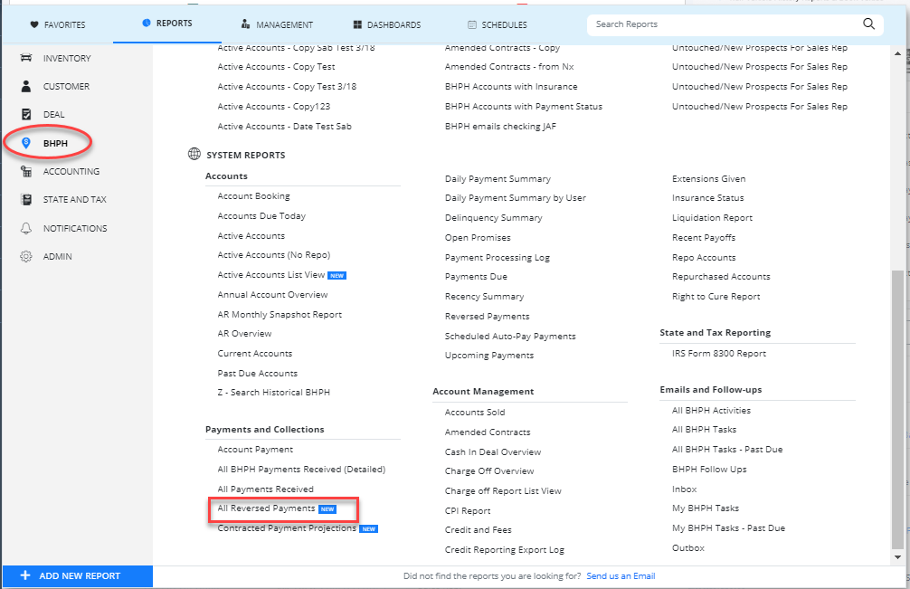The image size is (910, 589).
Task: Click the Customer person icon
Action: click(26, 87)
